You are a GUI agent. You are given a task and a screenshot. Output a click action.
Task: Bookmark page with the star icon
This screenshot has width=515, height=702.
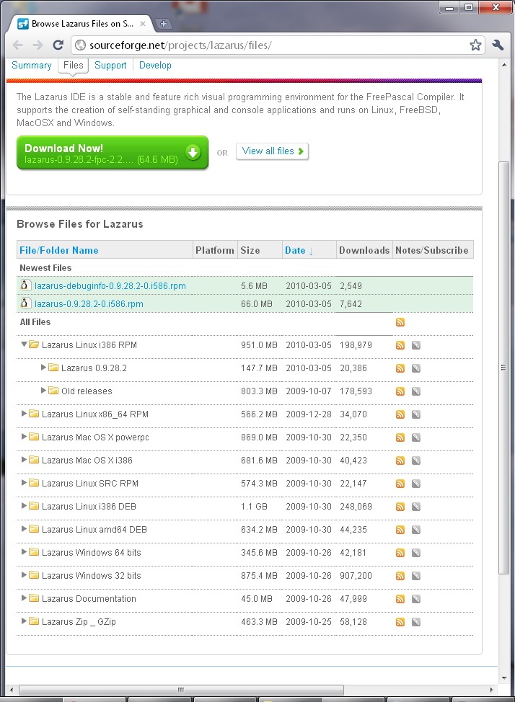[x=475, y=45]
